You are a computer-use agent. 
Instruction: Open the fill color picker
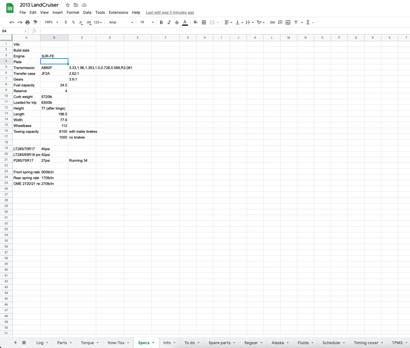[196, 22]
